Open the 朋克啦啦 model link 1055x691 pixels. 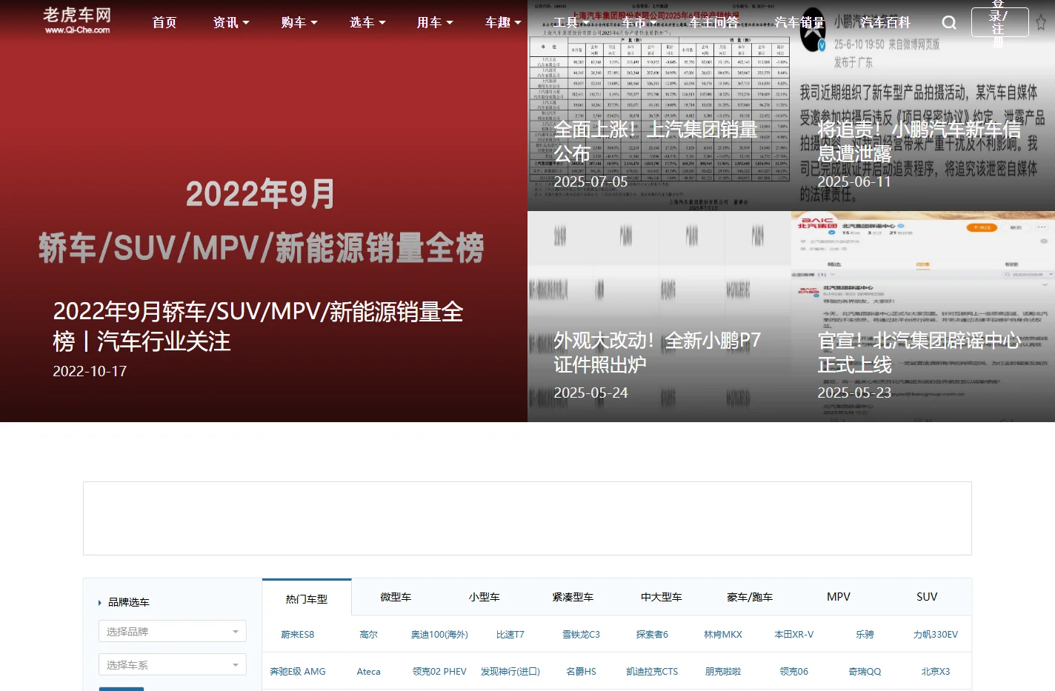(723, 672)
